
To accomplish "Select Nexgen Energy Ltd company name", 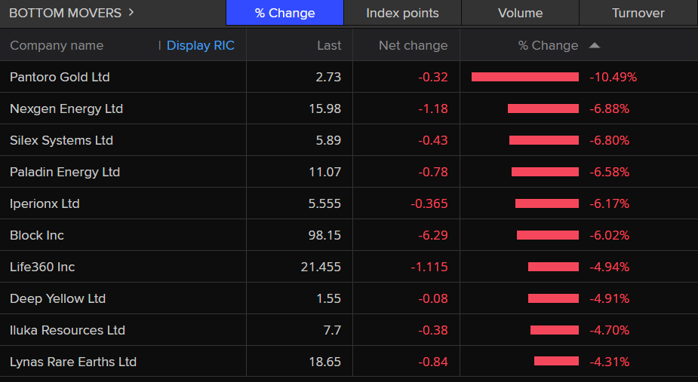I will click(66, 108).
